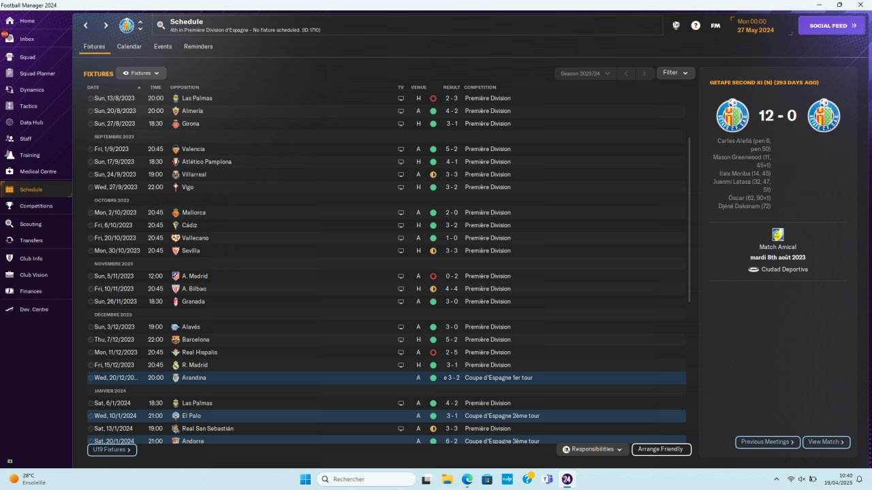Click the Arrange Friendly button
This screenshot has height=490, width=872.
click(661, 449)
